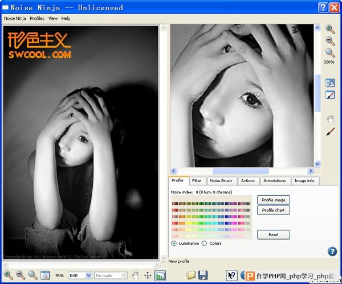This screenshot has height=284, width=342.
Task: Switch to the Image info tab
Action: pos(304,181)
